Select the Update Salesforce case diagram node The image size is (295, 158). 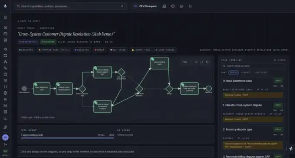190,89
